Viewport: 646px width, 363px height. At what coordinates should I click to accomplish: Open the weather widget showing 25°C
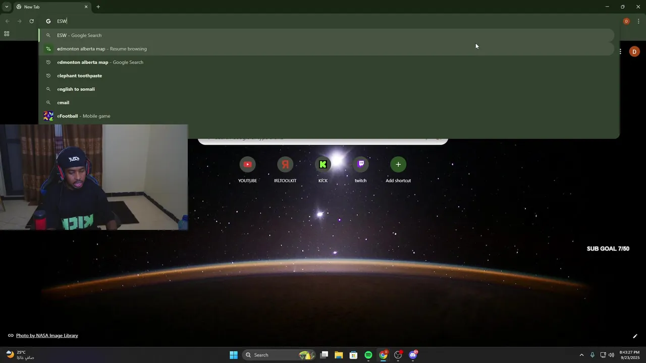click(20, 355)
